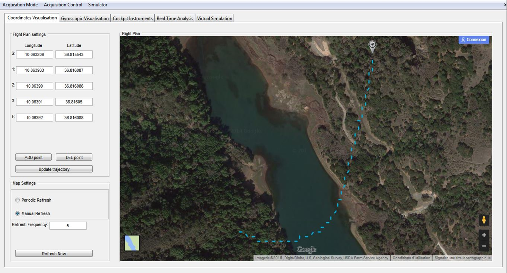Switch to Gyroscopic Visualisation tab

(x=85, y=19)
